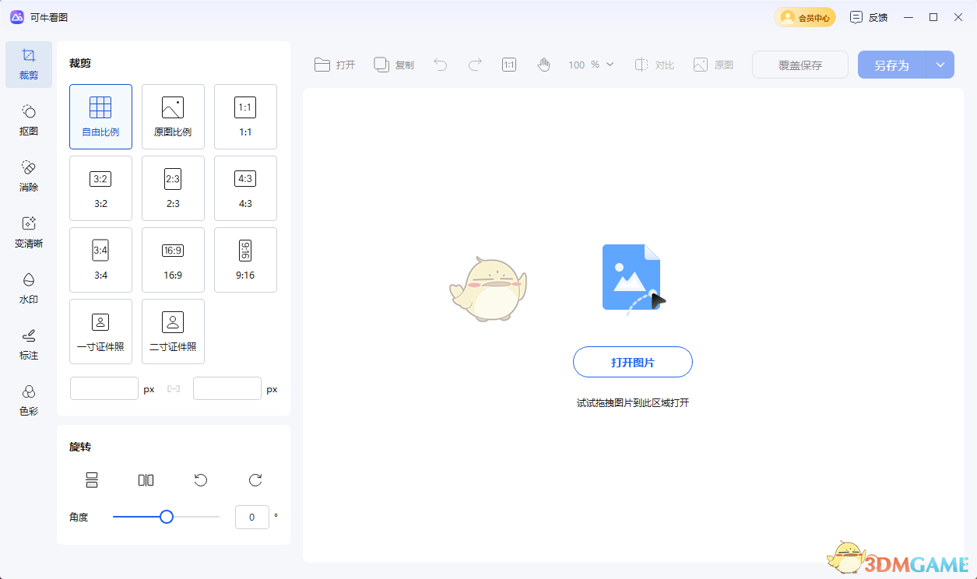Open the 消除 (erase) tool
This screenshot has height=579, width=977.
click(x=29, y=176)
